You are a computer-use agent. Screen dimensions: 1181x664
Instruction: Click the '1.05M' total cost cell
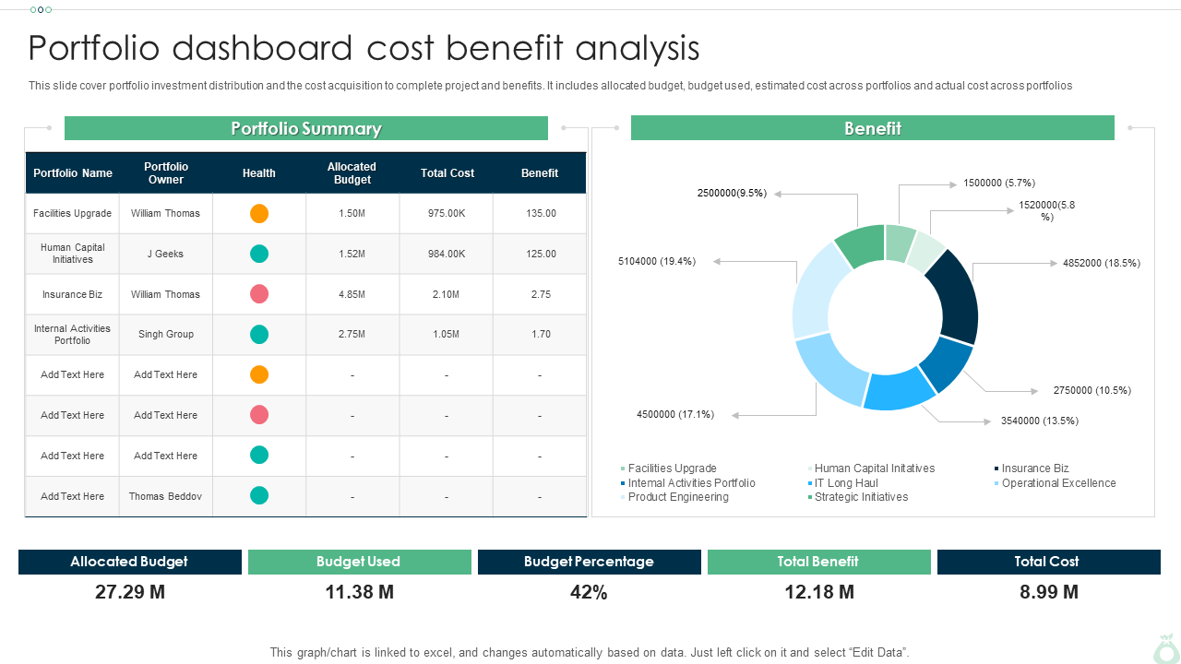(x=447, y=335)
